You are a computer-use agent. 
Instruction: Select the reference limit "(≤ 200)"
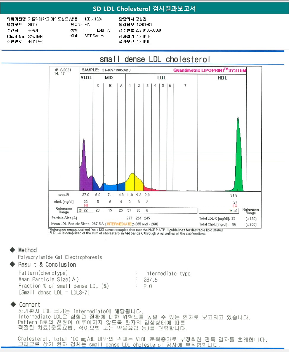click(251, 225)
